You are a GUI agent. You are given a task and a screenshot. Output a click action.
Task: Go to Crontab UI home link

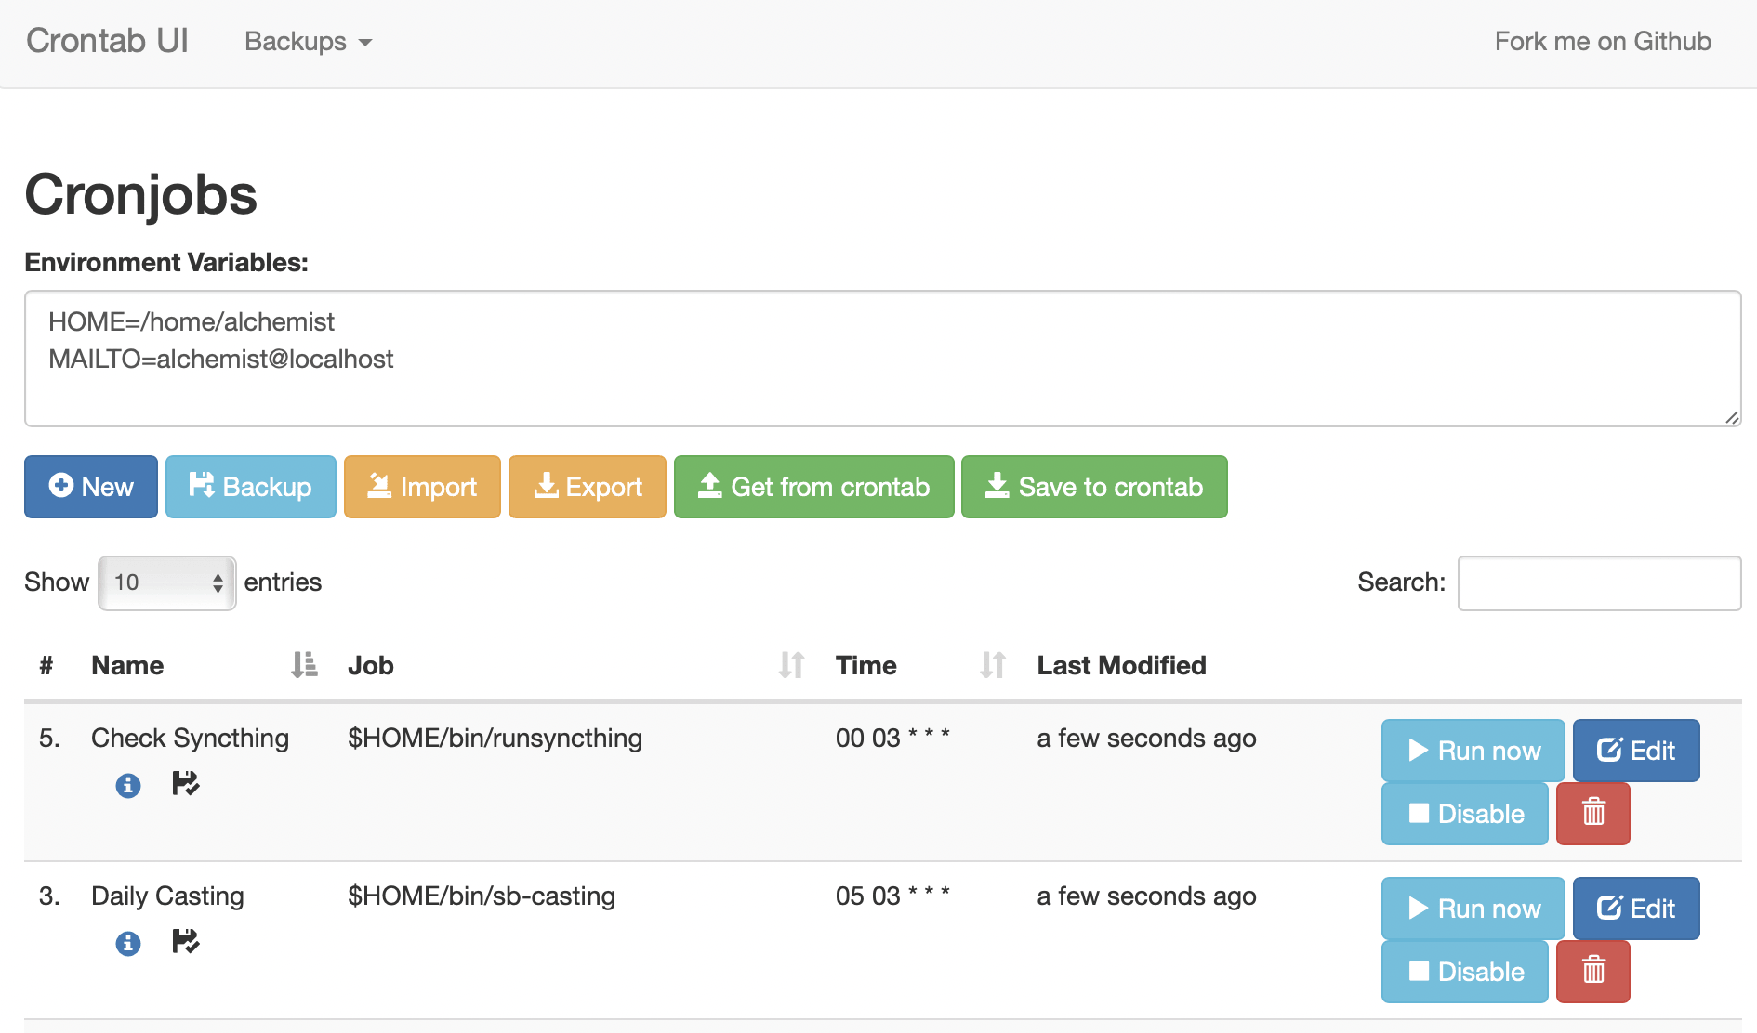coord(107,41)
